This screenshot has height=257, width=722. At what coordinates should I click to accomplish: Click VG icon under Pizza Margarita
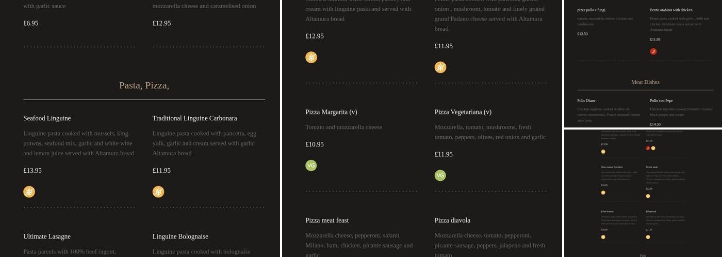[x=311, y=166]
